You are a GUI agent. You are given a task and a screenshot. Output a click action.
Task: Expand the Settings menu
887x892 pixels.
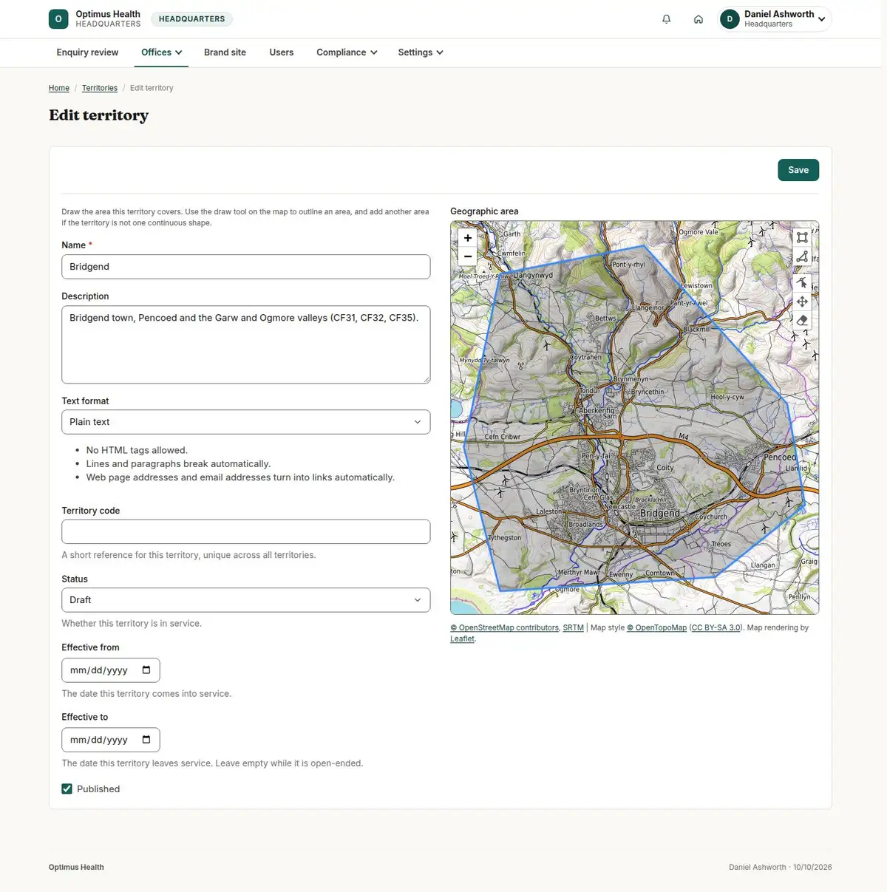tap(421, 52)
